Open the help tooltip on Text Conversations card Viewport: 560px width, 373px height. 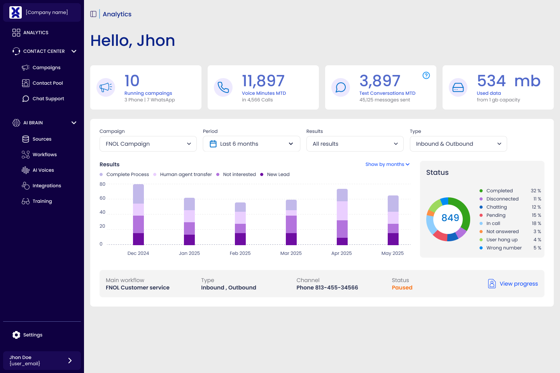tap(426, 76)
